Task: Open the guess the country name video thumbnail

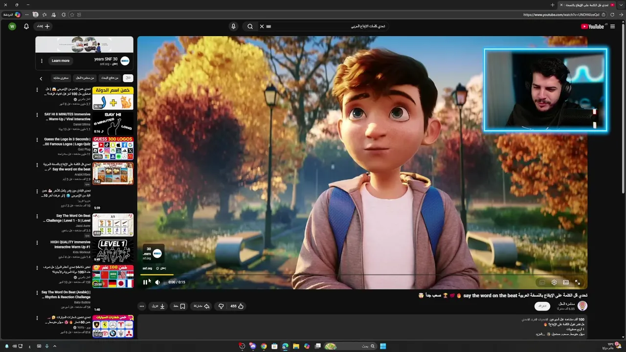Action: [x=113, y=98]
